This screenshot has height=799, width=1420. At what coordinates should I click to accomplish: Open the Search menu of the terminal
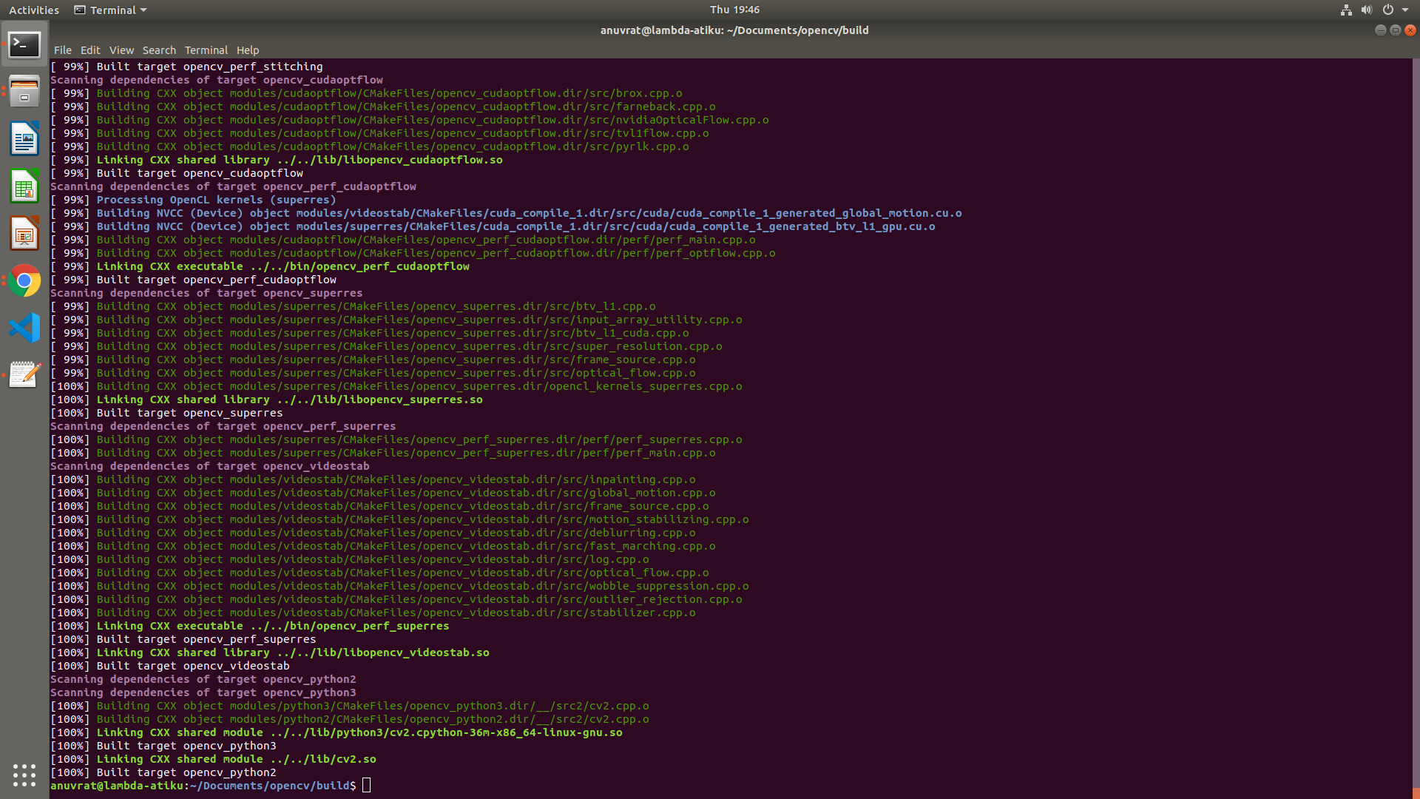coord(159,50)
